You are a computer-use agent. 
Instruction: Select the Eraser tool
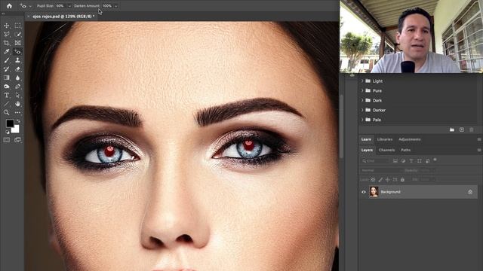(18, 69)
